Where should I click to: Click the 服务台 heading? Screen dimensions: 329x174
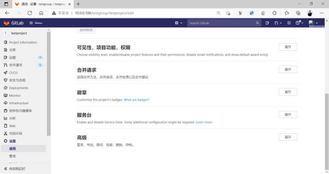(x=84, y=115)
